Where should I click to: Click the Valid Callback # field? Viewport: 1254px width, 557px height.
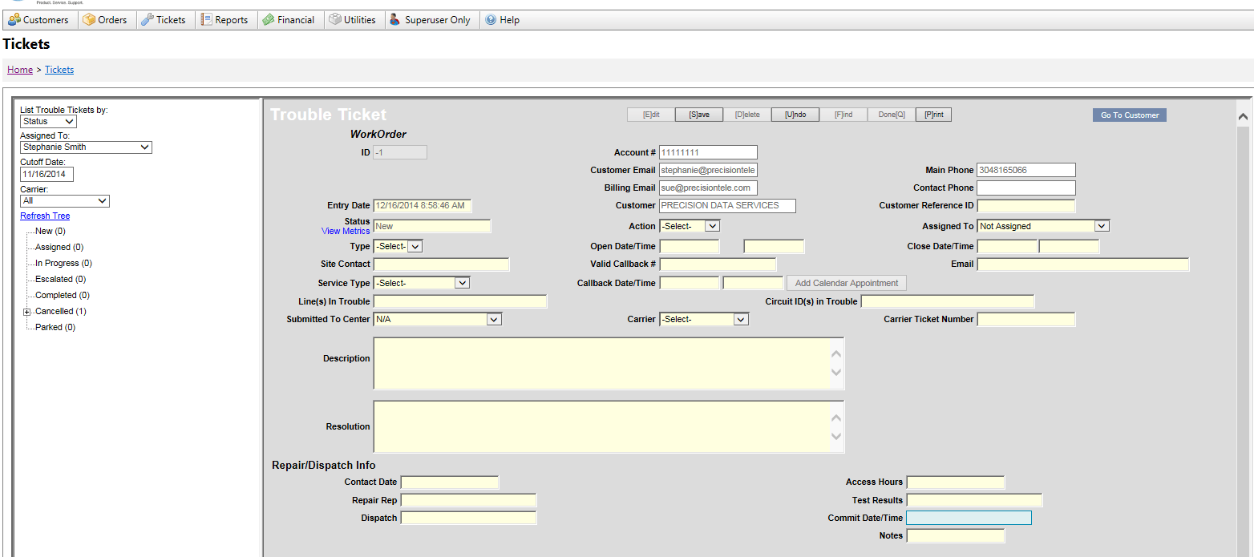[x=718, y=264]
